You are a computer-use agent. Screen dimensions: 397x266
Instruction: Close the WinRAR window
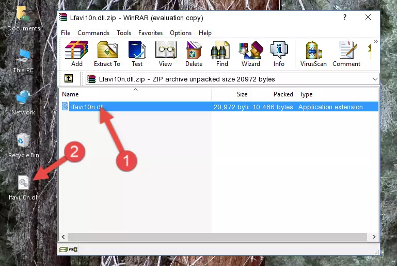(368, 17)
